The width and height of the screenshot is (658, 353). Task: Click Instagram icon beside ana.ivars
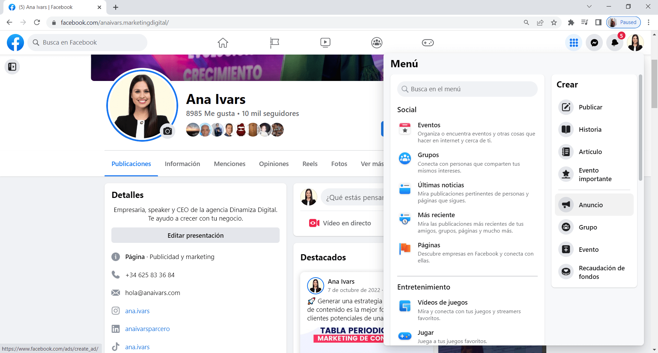coord(116,311)
